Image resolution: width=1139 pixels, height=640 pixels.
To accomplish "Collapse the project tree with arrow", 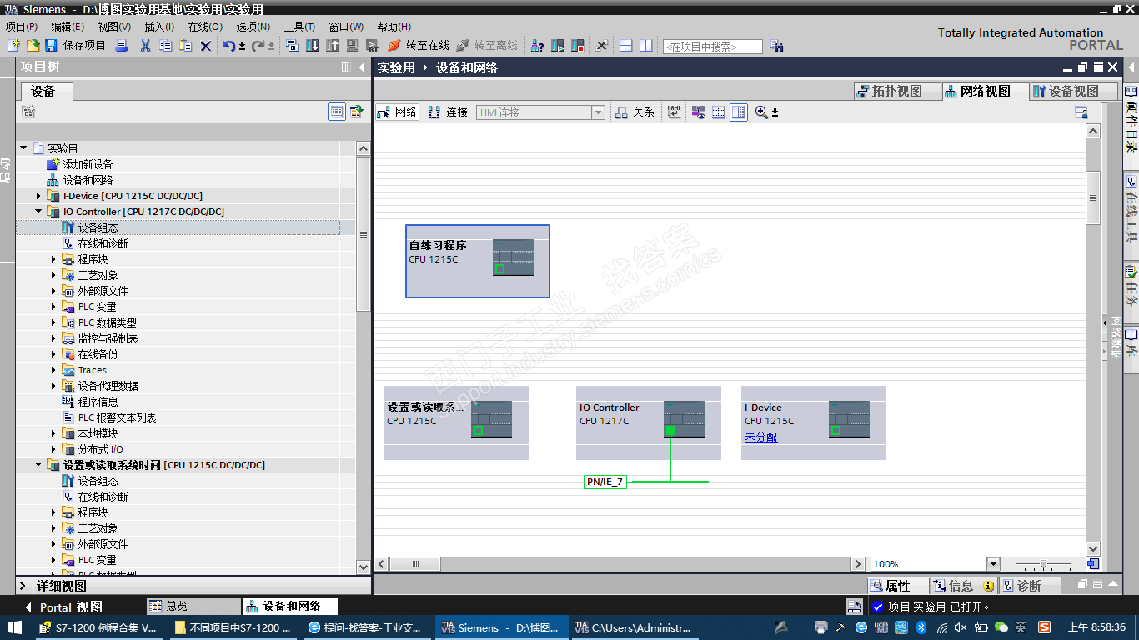I will (362, 67).
